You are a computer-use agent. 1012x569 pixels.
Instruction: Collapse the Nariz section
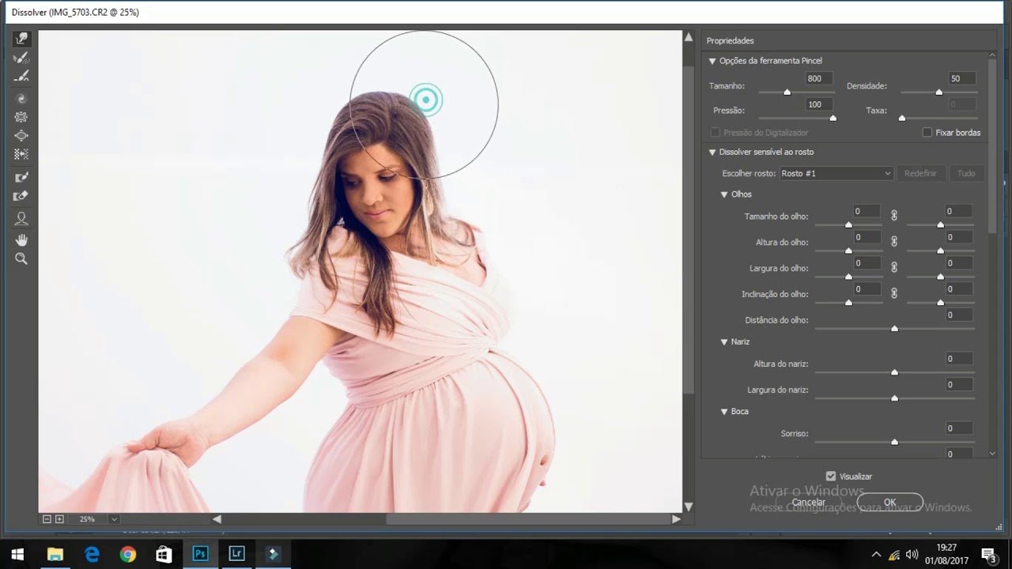(x=724, y=342)
